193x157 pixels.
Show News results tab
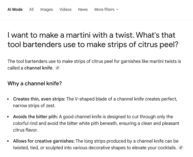tap(83, 9)
